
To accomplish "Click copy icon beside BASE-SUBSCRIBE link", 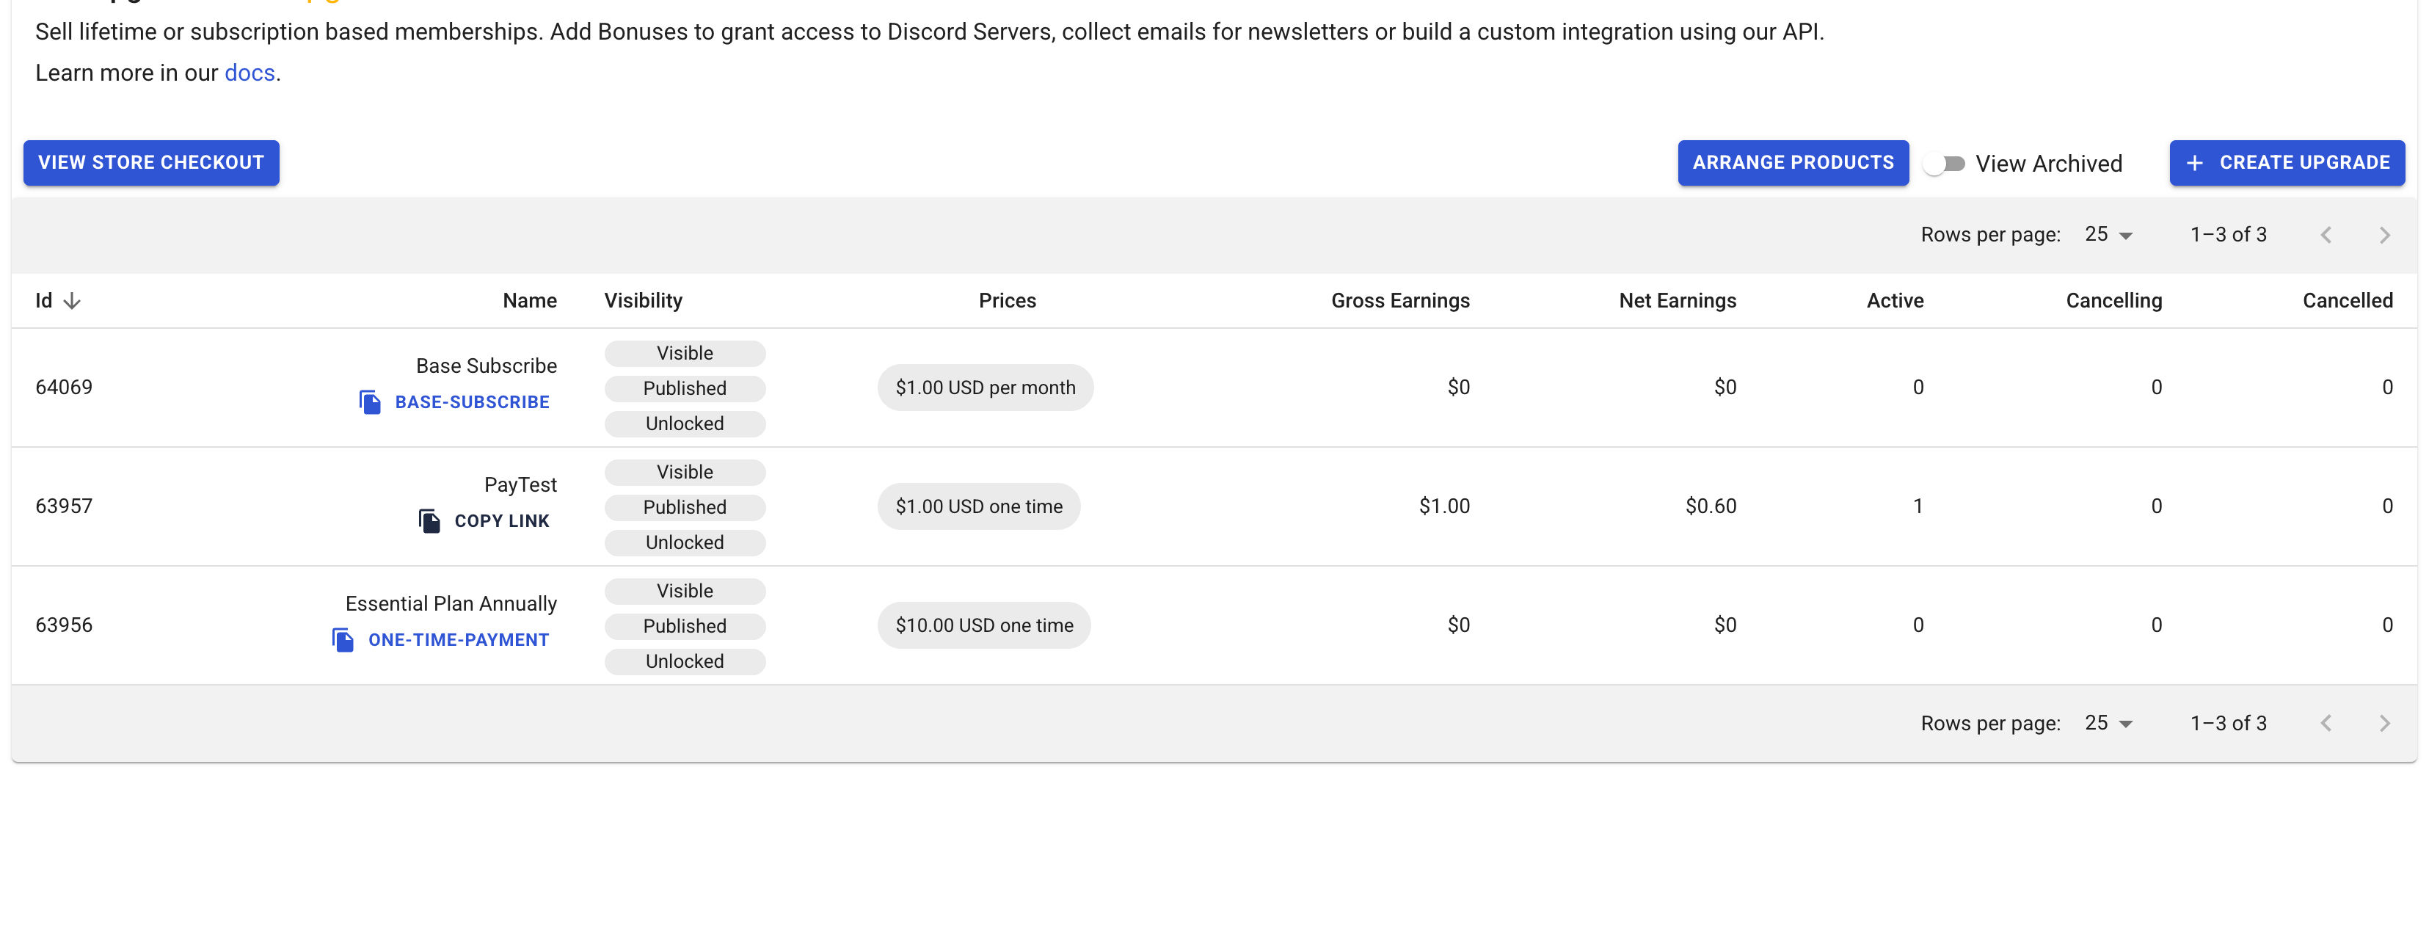I will pyautogui.click(x=370, y=402).
